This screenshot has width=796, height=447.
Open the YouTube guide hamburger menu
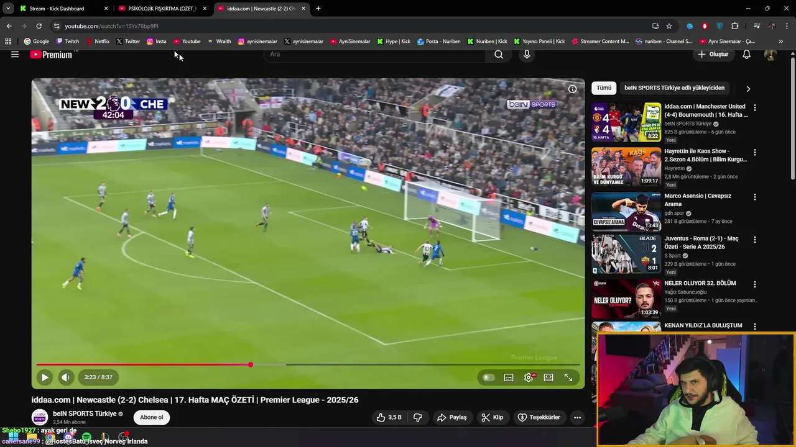15,55
